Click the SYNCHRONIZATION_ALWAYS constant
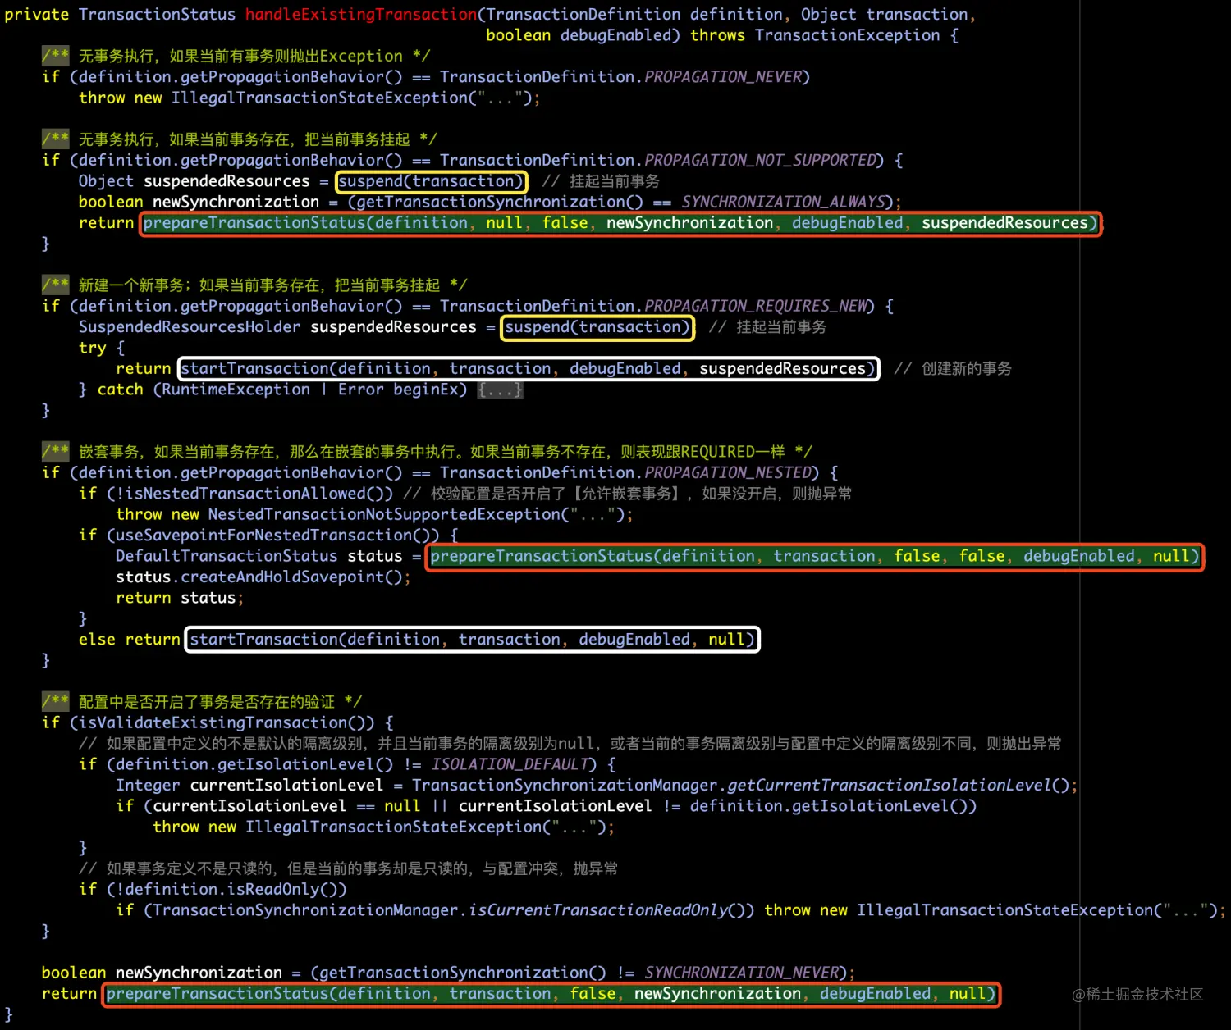This screenshot has height=1030, width=1231. (x=784, y=203)
